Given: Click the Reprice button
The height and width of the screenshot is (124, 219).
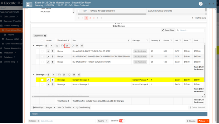Looking at the screenshot, I should 191,121.
